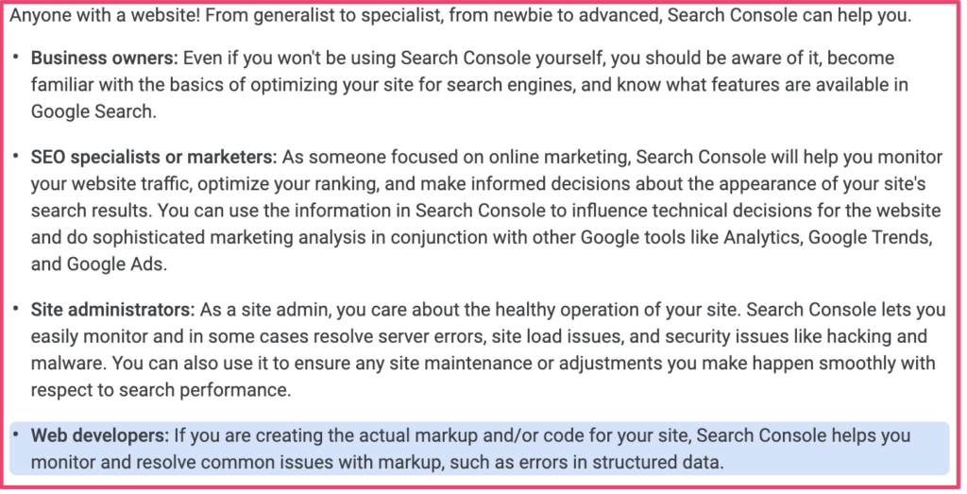Click the bullet point before Business owners

point(15,58)
